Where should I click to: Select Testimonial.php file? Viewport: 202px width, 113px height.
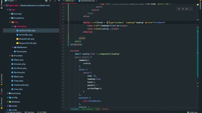click(x=21, y=85)
